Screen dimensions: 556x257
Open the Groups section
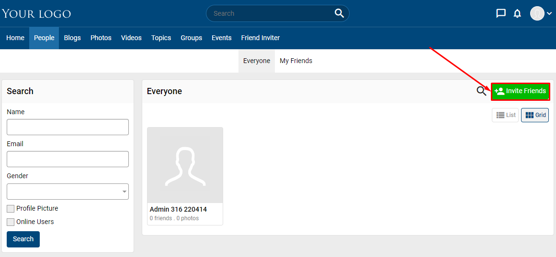pyautogui.click(x=191, y=38)
